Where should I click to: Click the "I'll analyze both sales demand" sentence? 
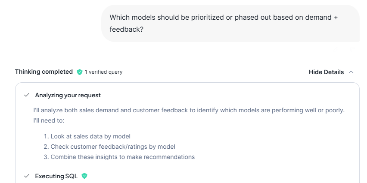tap(189, 110)
